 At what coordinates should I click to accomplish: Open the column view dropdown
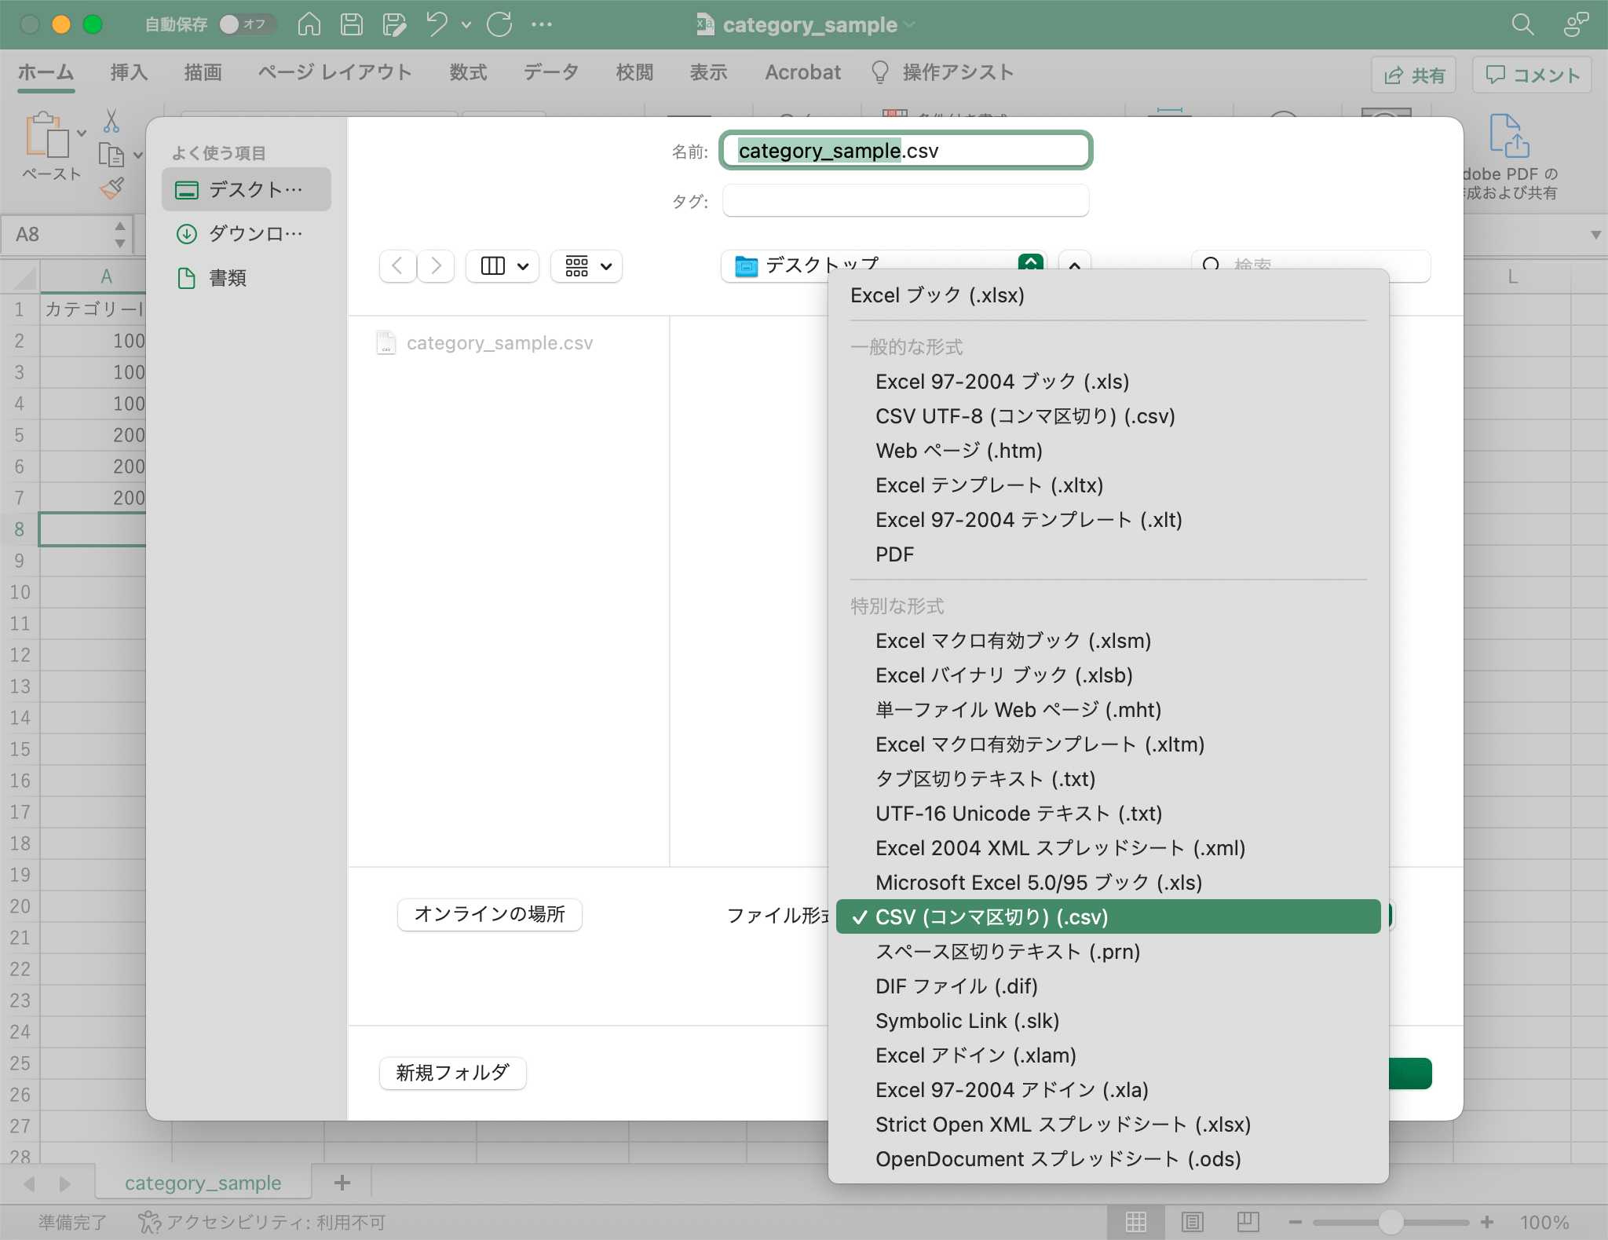(x=502, y=266)
